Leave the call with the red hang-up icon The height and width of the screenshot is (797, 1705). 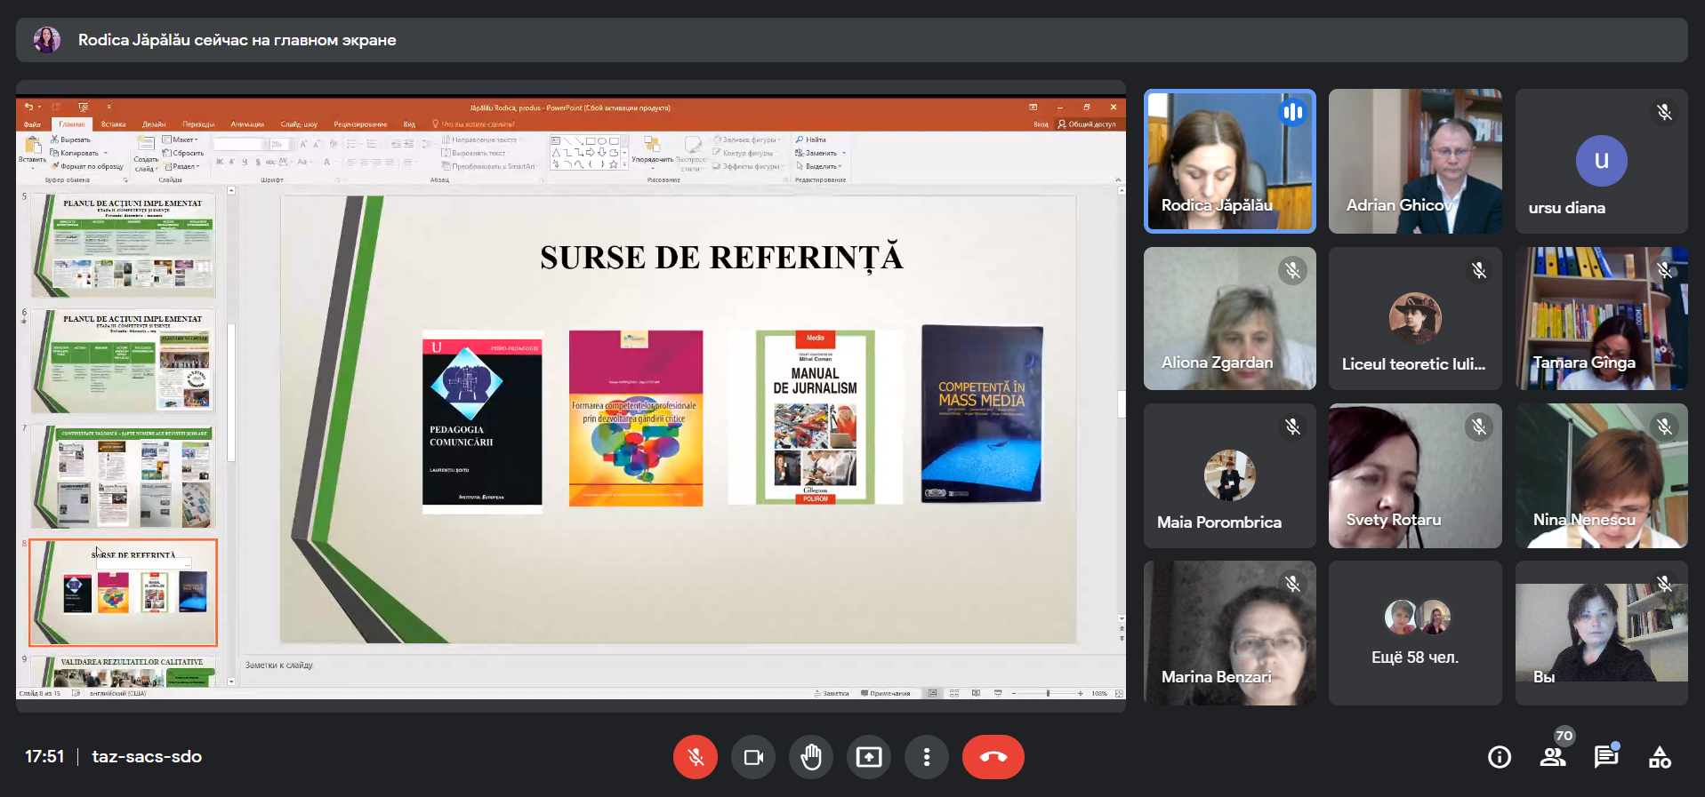point(993,757)
